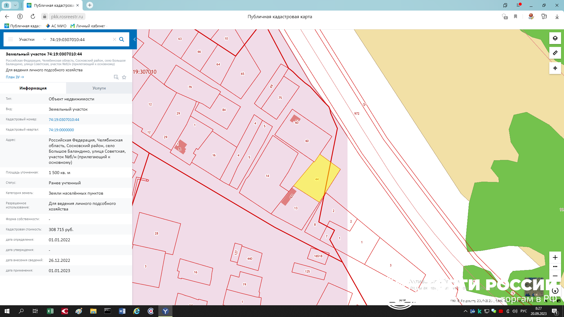Close the Публичная кадастровая tab

78,5
